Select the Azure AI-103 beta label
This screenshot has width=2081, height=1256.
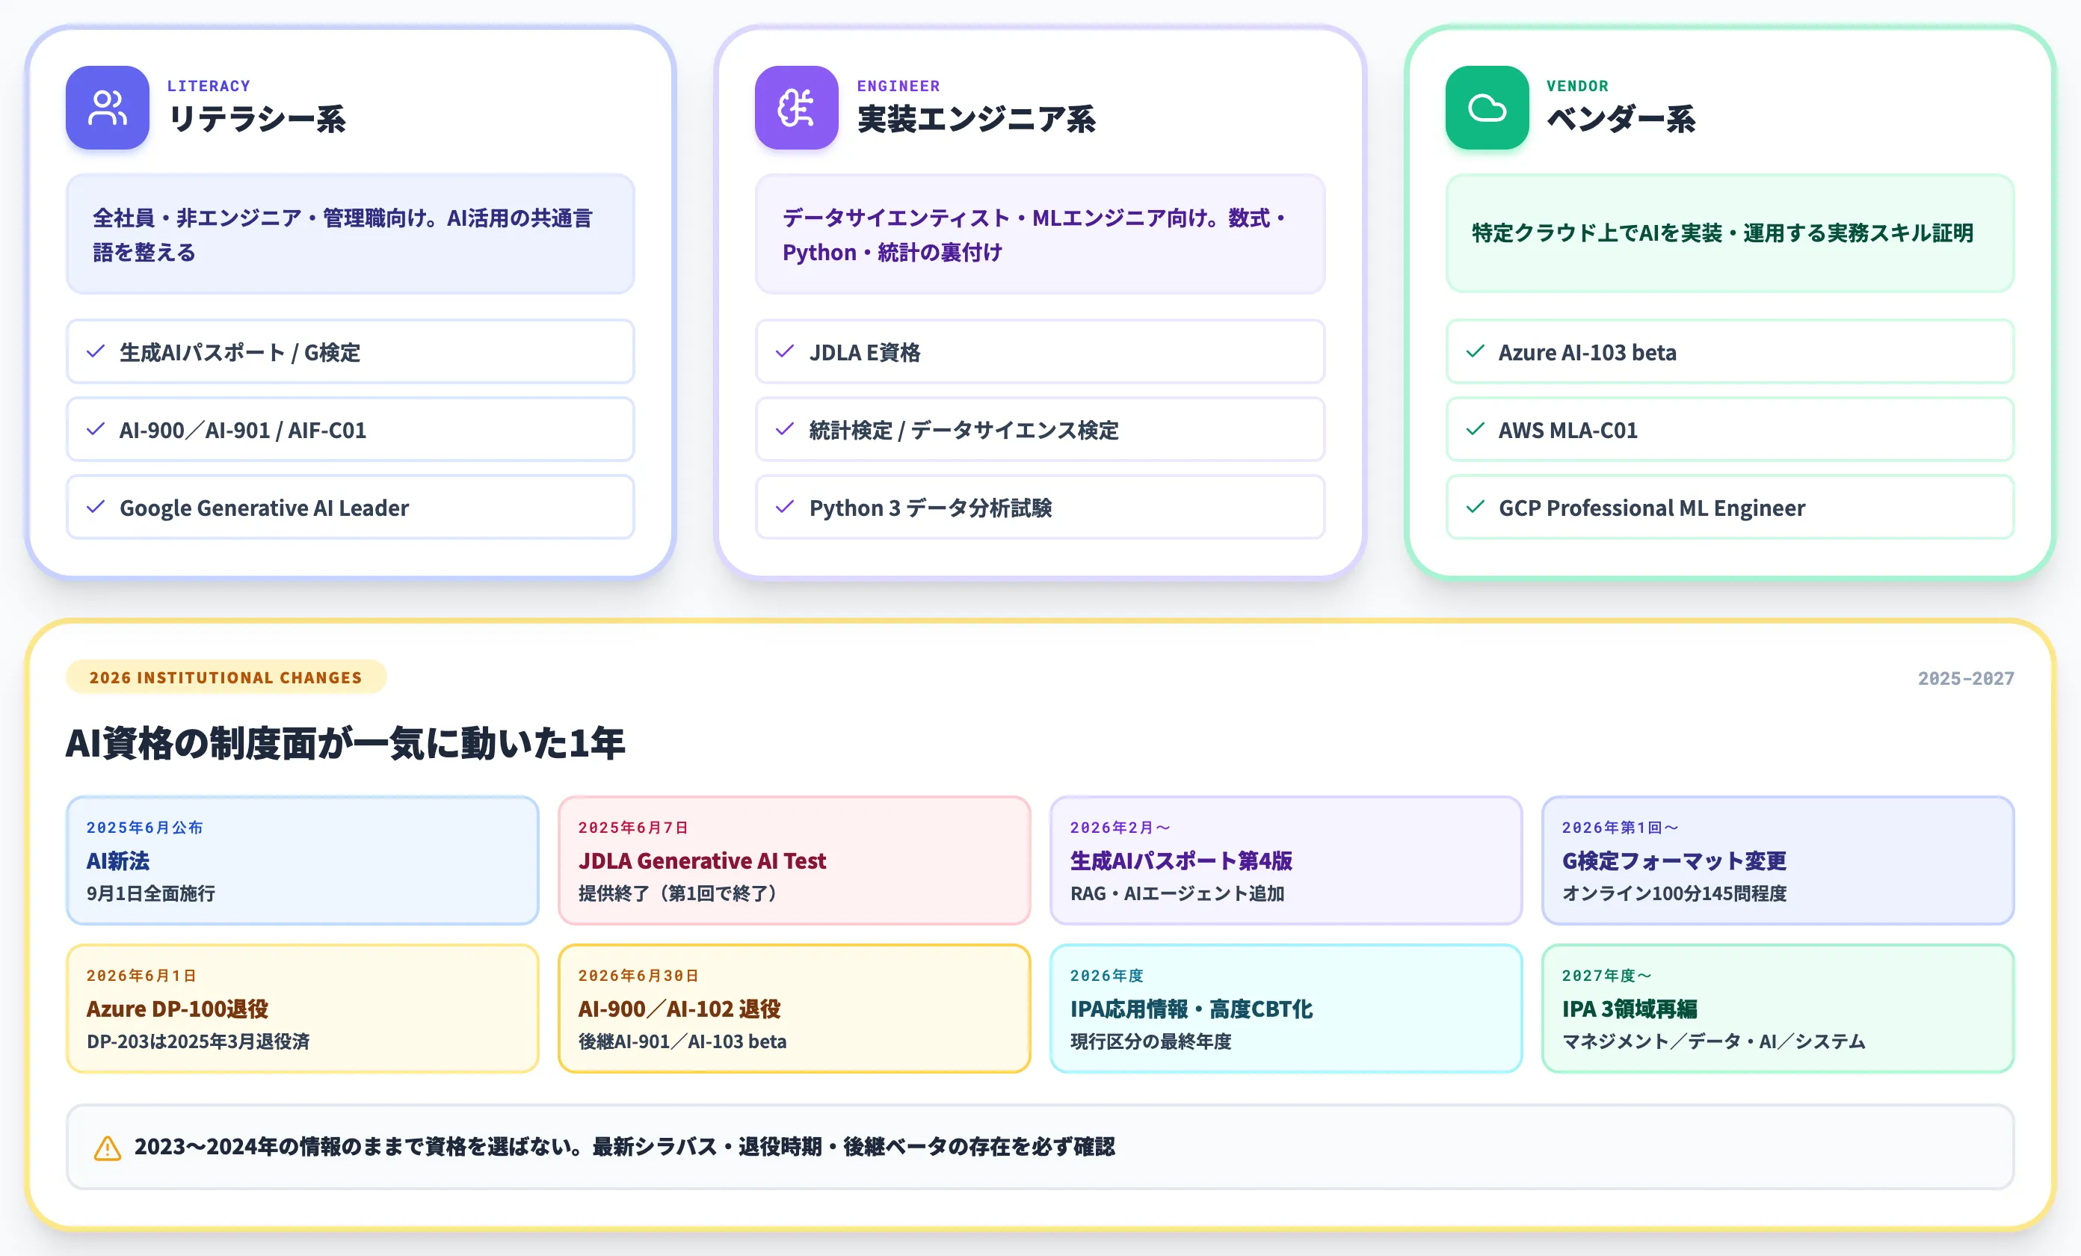(1588, 352)
